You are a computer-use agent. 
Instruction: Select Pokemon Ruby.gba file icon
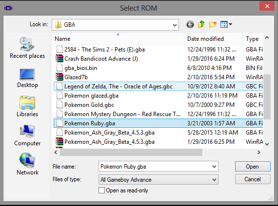point(60,123)
